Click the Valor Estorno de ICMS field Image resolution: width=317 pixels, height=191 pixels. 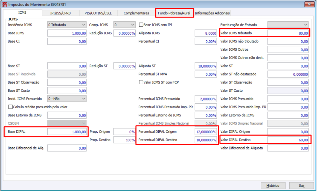288,115
